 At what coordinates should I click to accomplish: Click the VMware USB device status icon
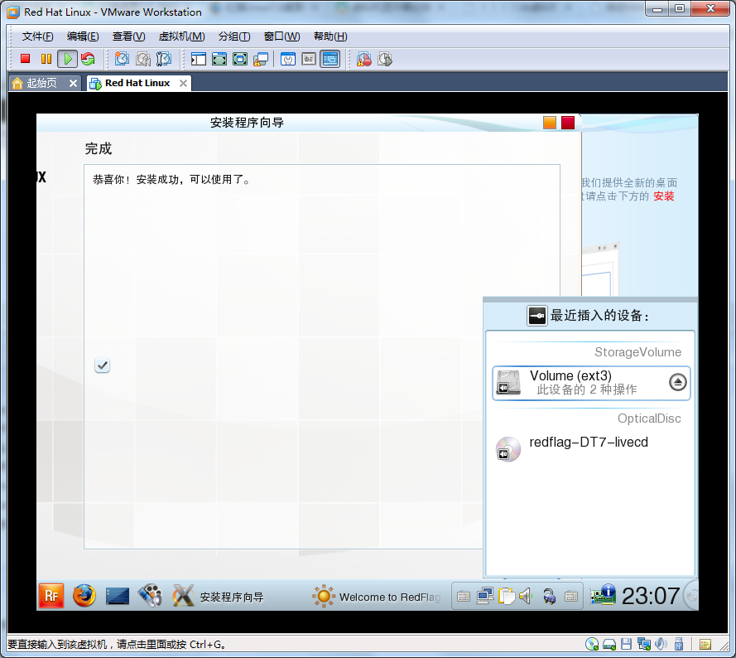678,644
